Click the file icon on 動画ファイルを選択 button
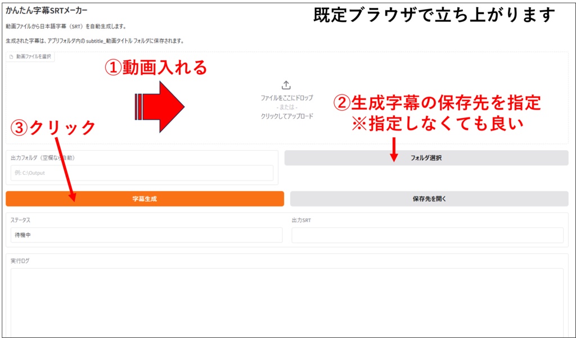The height and width of the screenshot is (338, 576). click(x=12, y=56)
